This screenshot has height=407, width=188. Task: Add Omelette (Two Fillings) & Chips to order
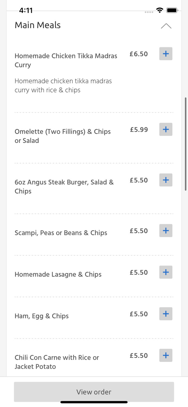tap(166, 129)
